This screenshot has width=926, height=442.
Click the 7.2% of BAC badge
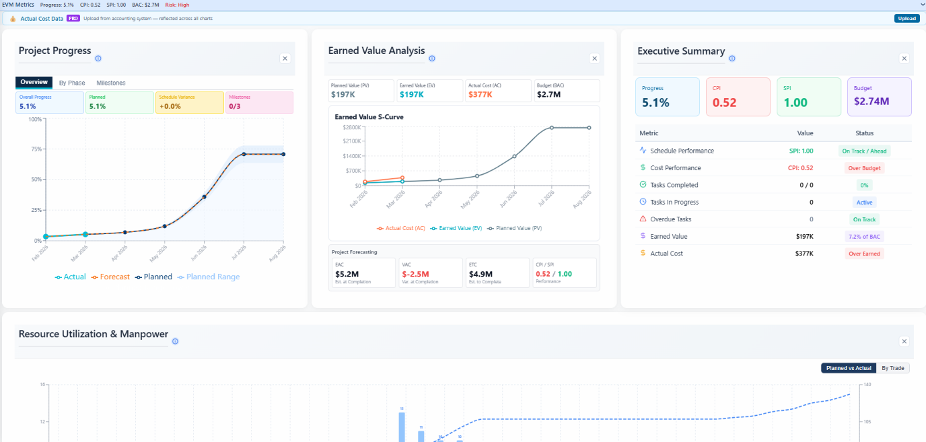(x=865, y=236)
